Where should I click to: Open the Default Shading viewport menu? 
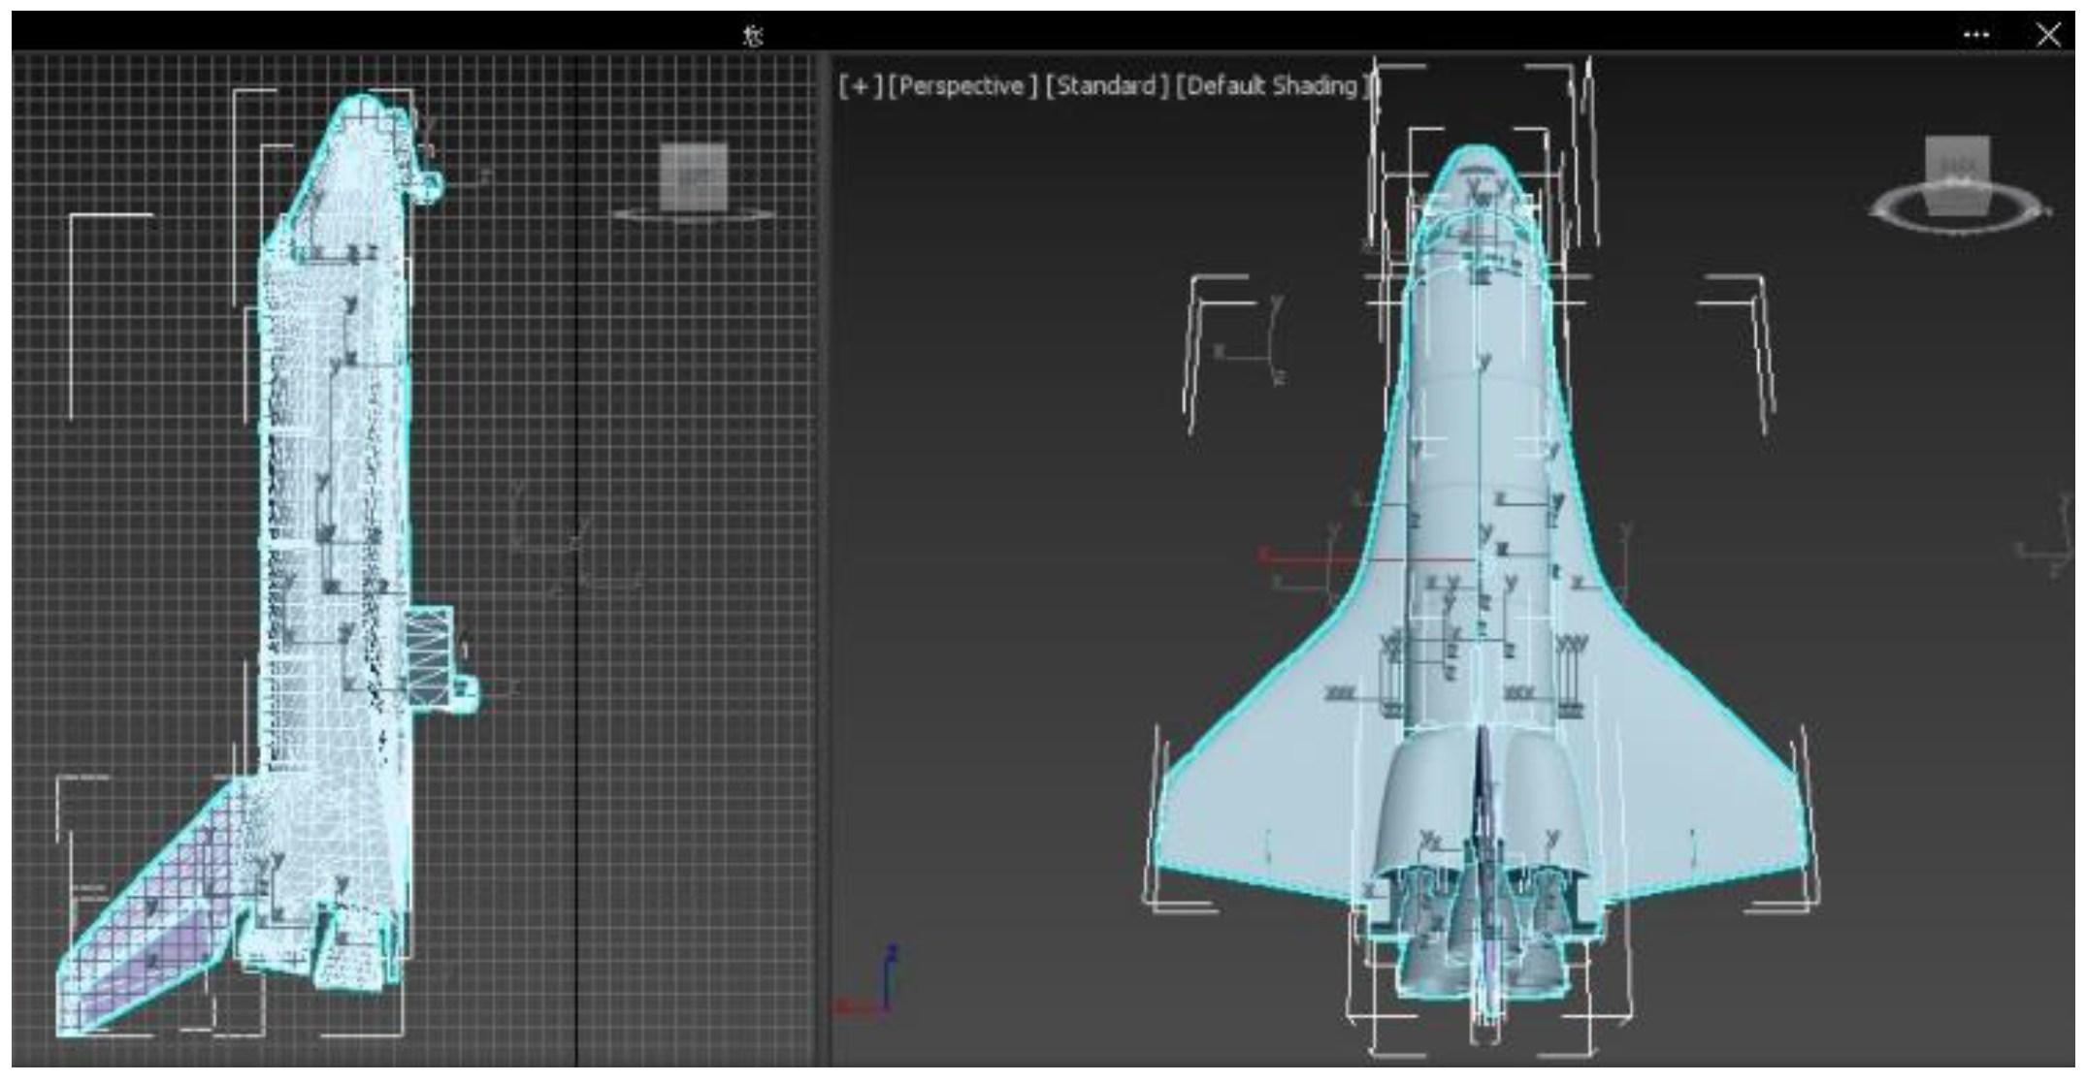[x=1272, y=86]
